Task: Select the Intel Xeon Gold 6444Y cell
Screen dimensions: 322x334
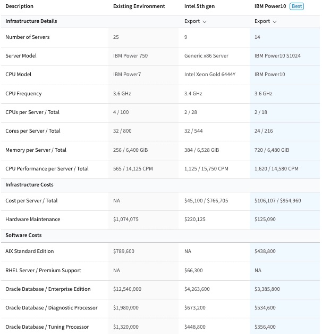Action: [210, 75]
